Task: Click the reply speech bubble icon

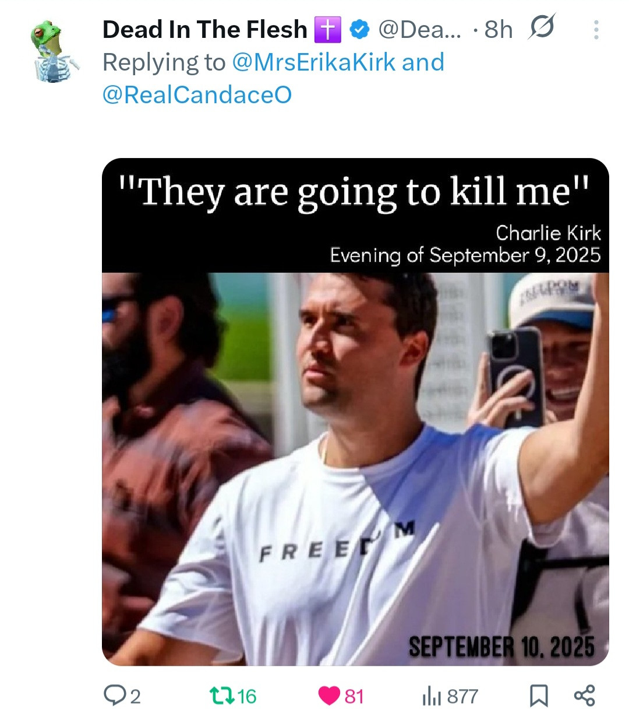Action: pos(112,695)
